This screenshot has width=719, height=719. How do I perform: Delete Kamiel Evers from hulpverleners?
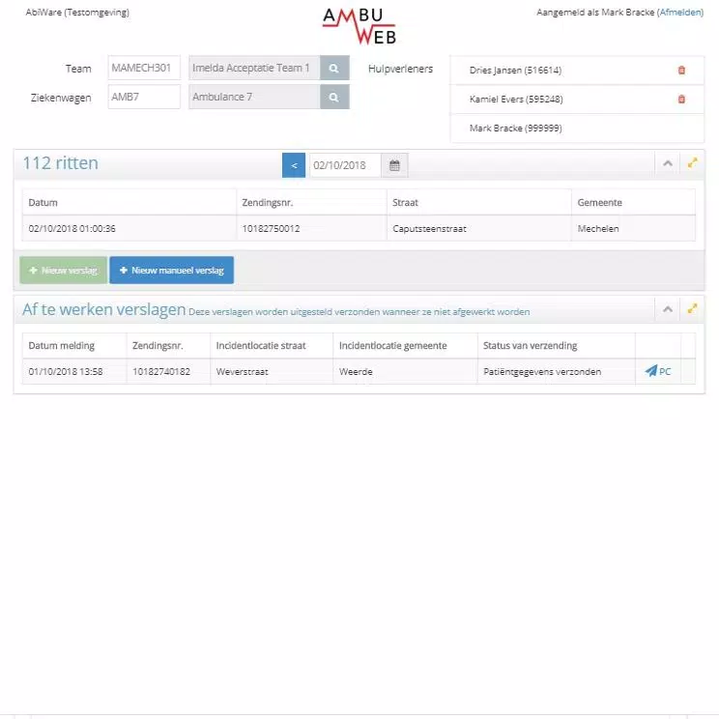[681, 100]
